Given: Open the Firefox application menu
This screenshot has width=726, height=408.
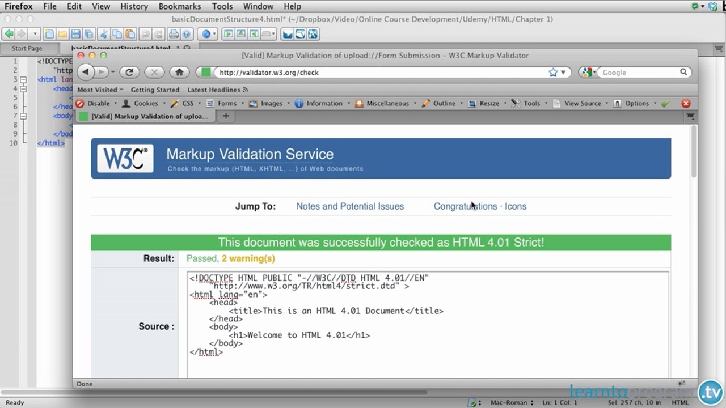Looking at the screenshot, I should (19, 6).
